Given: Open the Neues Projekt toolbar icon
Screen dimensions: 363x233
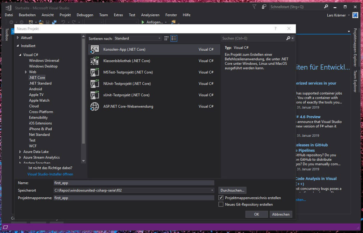Looking at the screenshot, I should (x=31, y=22).
